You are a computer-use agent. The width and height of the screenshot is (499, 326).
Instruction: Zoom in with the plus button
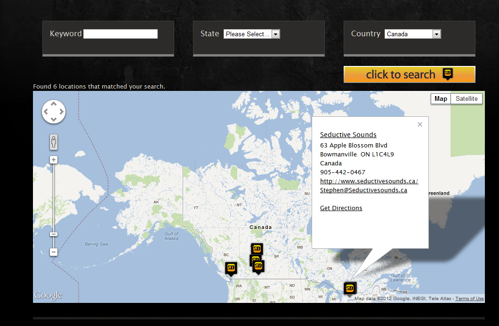(x=54, y=160)
